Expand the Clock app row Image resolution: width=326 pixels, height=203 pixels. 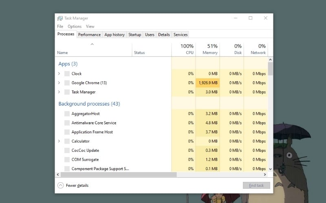coord(59,73)
